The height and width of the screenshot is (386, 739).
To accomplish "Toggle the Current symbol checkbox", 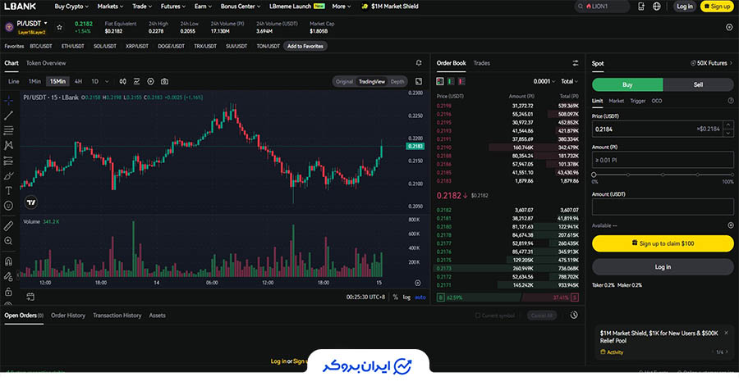I will pos(479,315).
